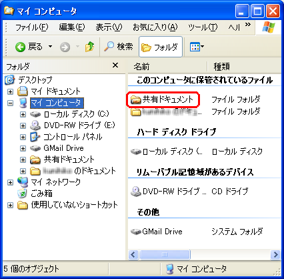The height and width of the screenshot is (279, 284).
Task: Click DVD-RW ドライブ disc icon in the file list
Action: (136, 192)
